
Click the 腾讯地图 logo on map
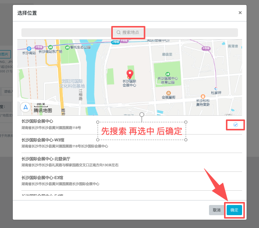pyautogui.click(x=43, y=110)
